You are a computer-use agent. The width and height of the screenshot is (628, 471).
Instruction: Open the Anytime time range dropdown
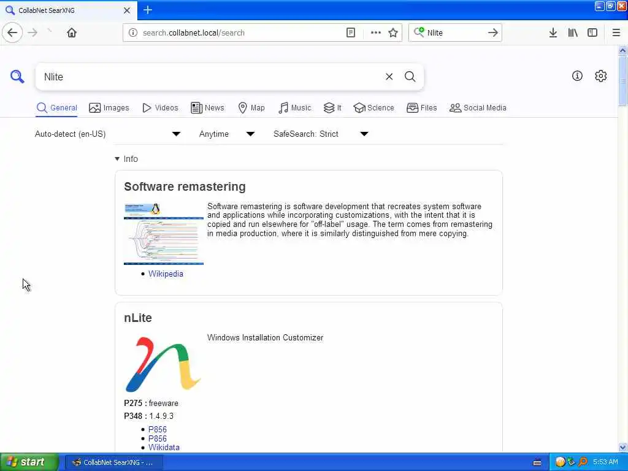[x=227, y=134]
